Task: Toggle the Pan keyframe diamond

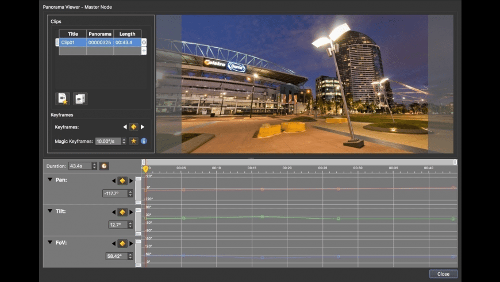Action: [122, 181]
